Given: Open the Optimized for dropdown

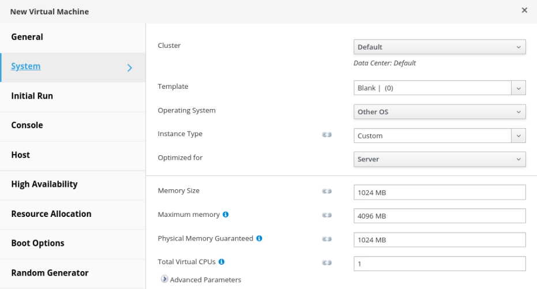Looking at the screenshot, I should click(439, 159).
